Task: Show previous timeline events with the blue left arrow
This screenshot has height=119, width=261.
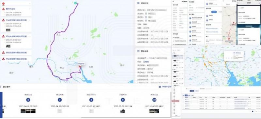Action: (x=1, y=105)
